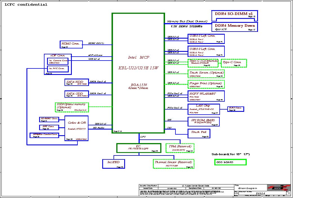Click the EC ITE controller block
The height and width of the screenshot is (198, 336).
139,148
